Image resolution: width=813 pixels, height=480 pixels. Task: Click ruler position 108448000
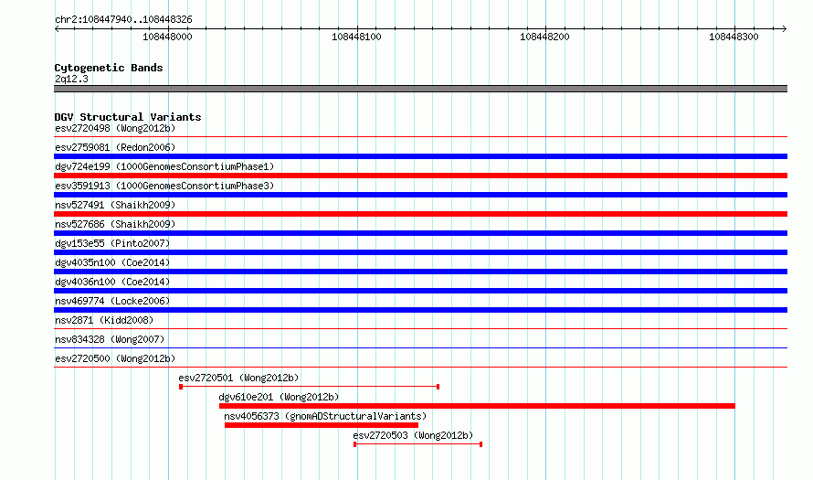coord(167,37)
